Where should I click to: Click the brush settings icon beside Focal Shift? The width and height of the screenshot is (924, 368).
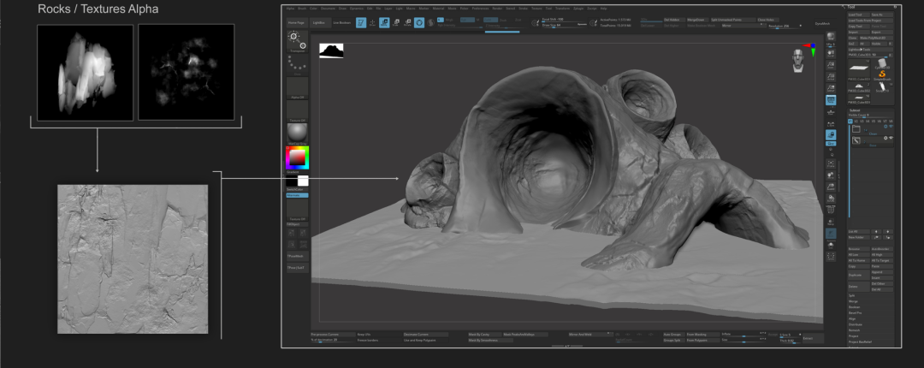click(x=535, y=22)
